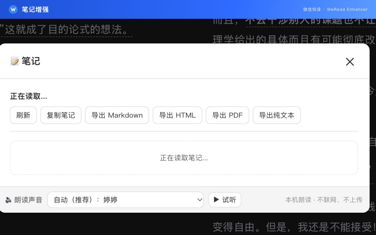The width and height of the screenshot is (376, 235).
Task: Click the 刷新 button
Action: point(23,115)
